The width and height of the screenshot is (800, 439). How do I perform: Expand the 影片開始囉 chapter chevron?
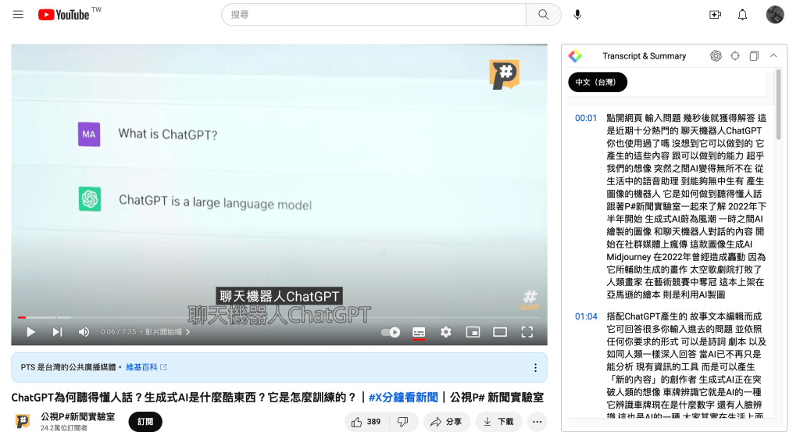pyautogui.click(x=187, y=332)
